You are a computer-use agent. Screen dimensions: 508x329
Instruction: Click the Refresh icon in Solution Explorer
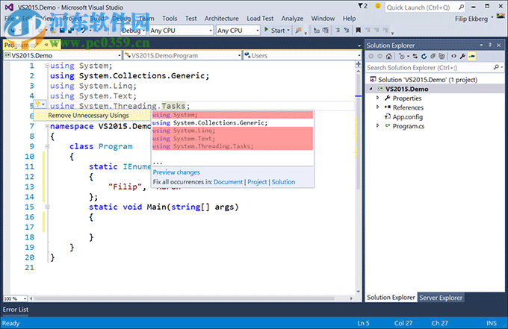click(x=424, y=56)
